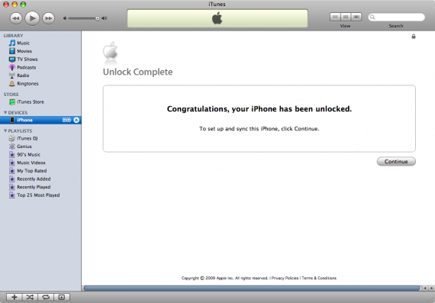Add a new playlist with plus button
Viewport: 435px width, 303px height.
(14, 297)
